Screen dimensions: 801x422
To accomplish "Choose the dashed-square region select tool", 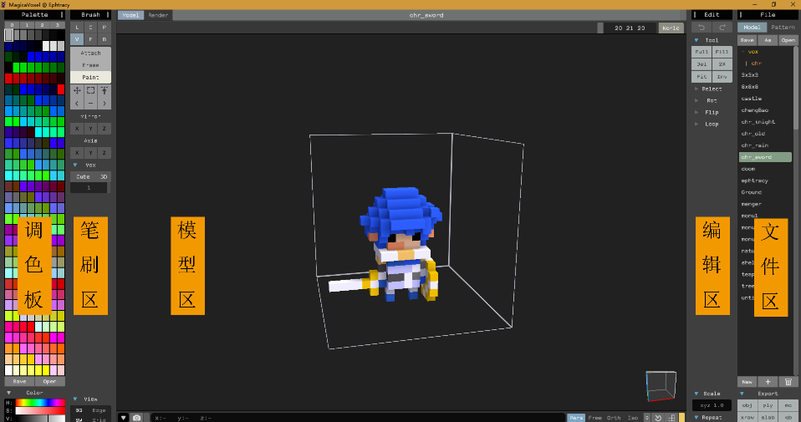I will click(91, 91).
